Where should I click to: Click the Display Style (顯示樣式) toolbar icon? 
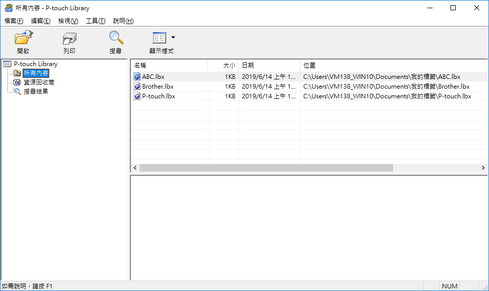(x=160, y=38)
